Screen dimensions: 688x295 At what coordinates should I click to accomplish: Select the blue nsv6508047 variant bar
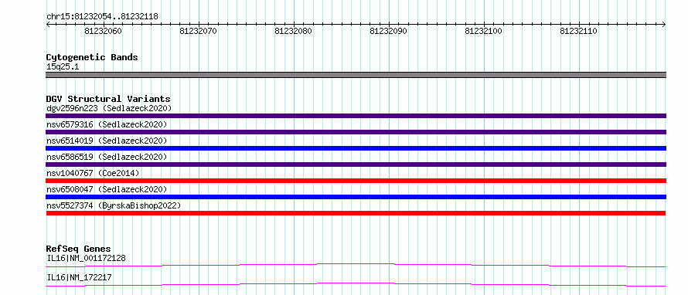coord(356,197)
